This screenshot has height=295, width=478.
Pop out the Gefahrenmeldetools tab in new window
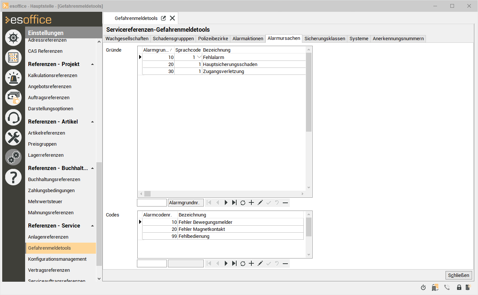point(164,18)
